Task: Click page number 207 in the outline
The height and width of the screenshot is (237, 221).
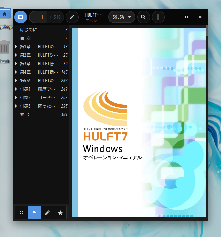Action: click(64, 81)
